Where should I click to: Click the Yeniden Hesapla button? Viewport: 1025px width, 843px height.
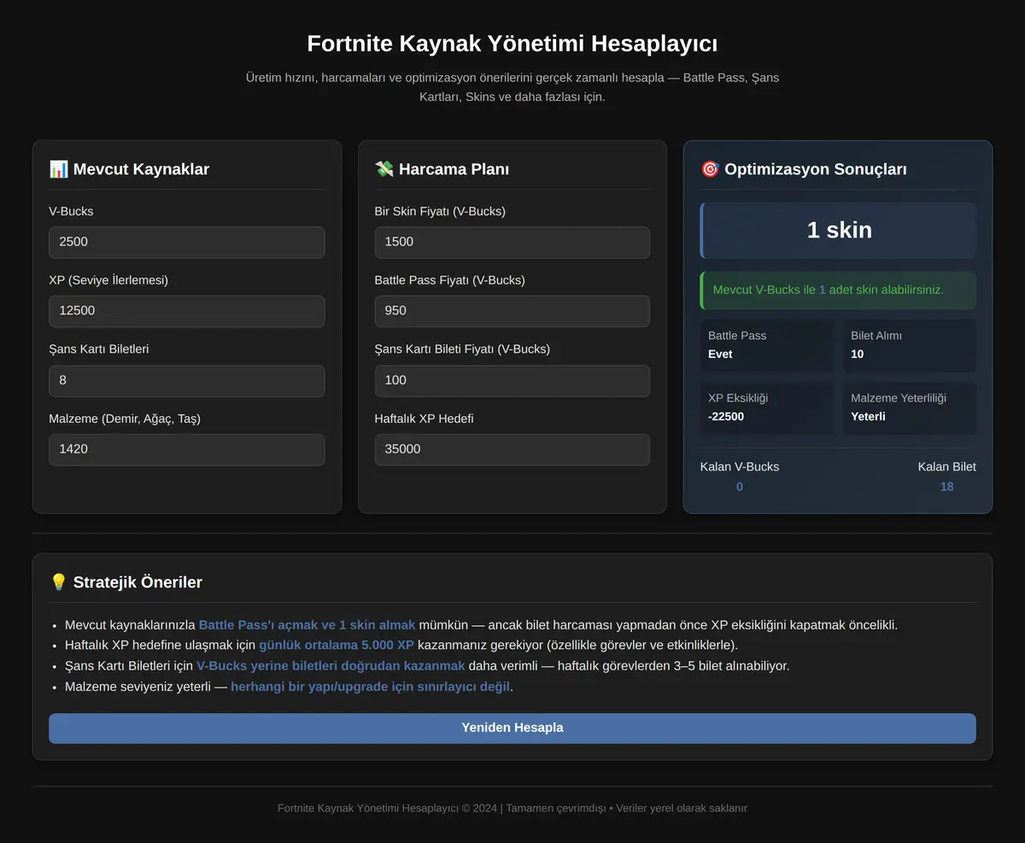pos(512,728)
